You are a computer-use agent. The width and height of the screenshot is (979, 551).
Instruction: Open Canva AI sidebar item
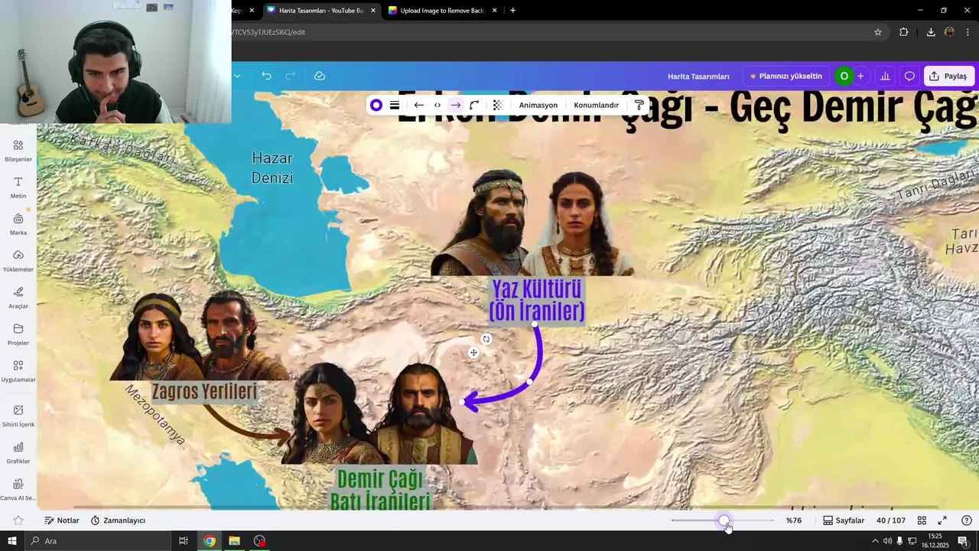pos(18,489)
